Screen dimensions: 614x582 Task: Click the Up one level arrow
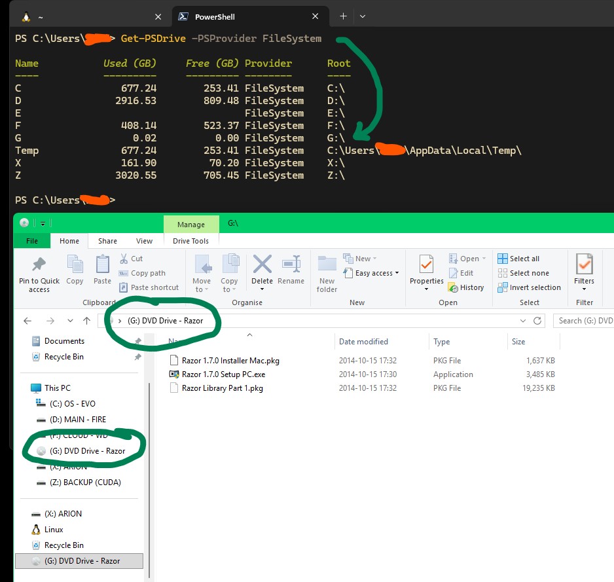coord(86,321)
